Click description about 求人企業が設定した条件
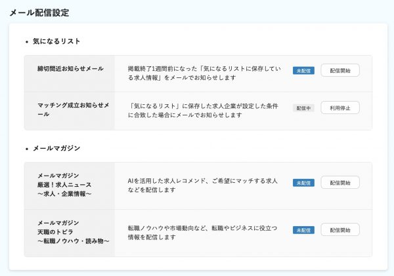Viewport: 394px width, 276px height. click(203, 110)
